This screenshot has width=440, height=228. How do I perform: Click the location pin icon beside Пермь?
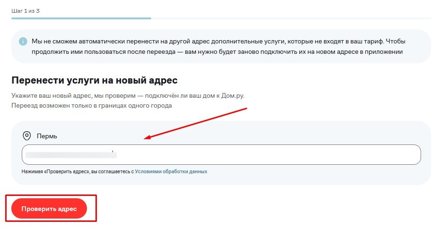[27, 136]
